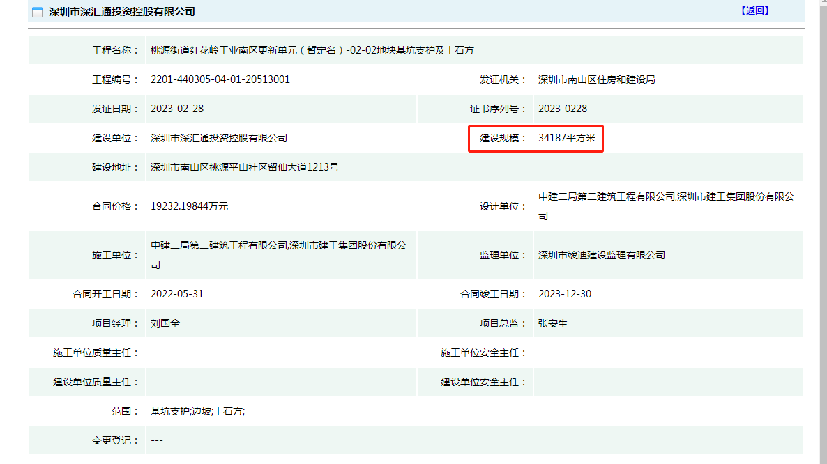Click the 【返回】 back link

(x=754, y=10)
